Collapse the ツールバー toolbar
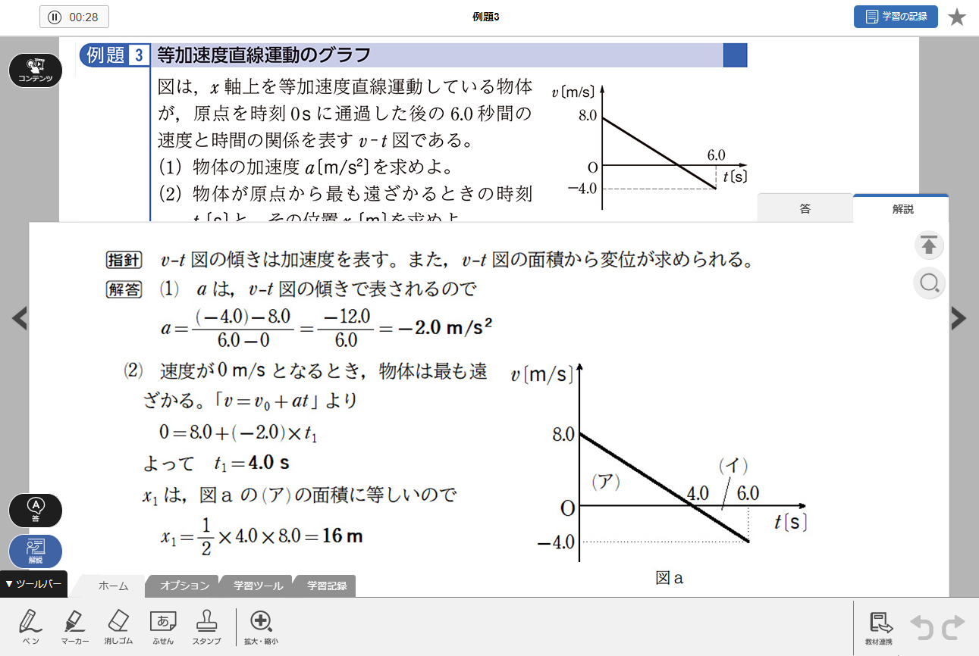 [33, 583]
